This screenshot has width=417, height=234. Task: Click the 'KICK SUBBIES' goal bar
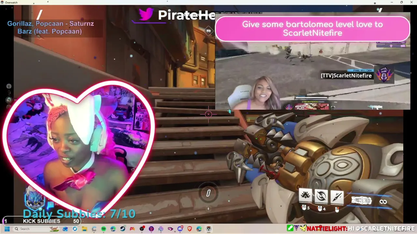click(x=41, y=221)
